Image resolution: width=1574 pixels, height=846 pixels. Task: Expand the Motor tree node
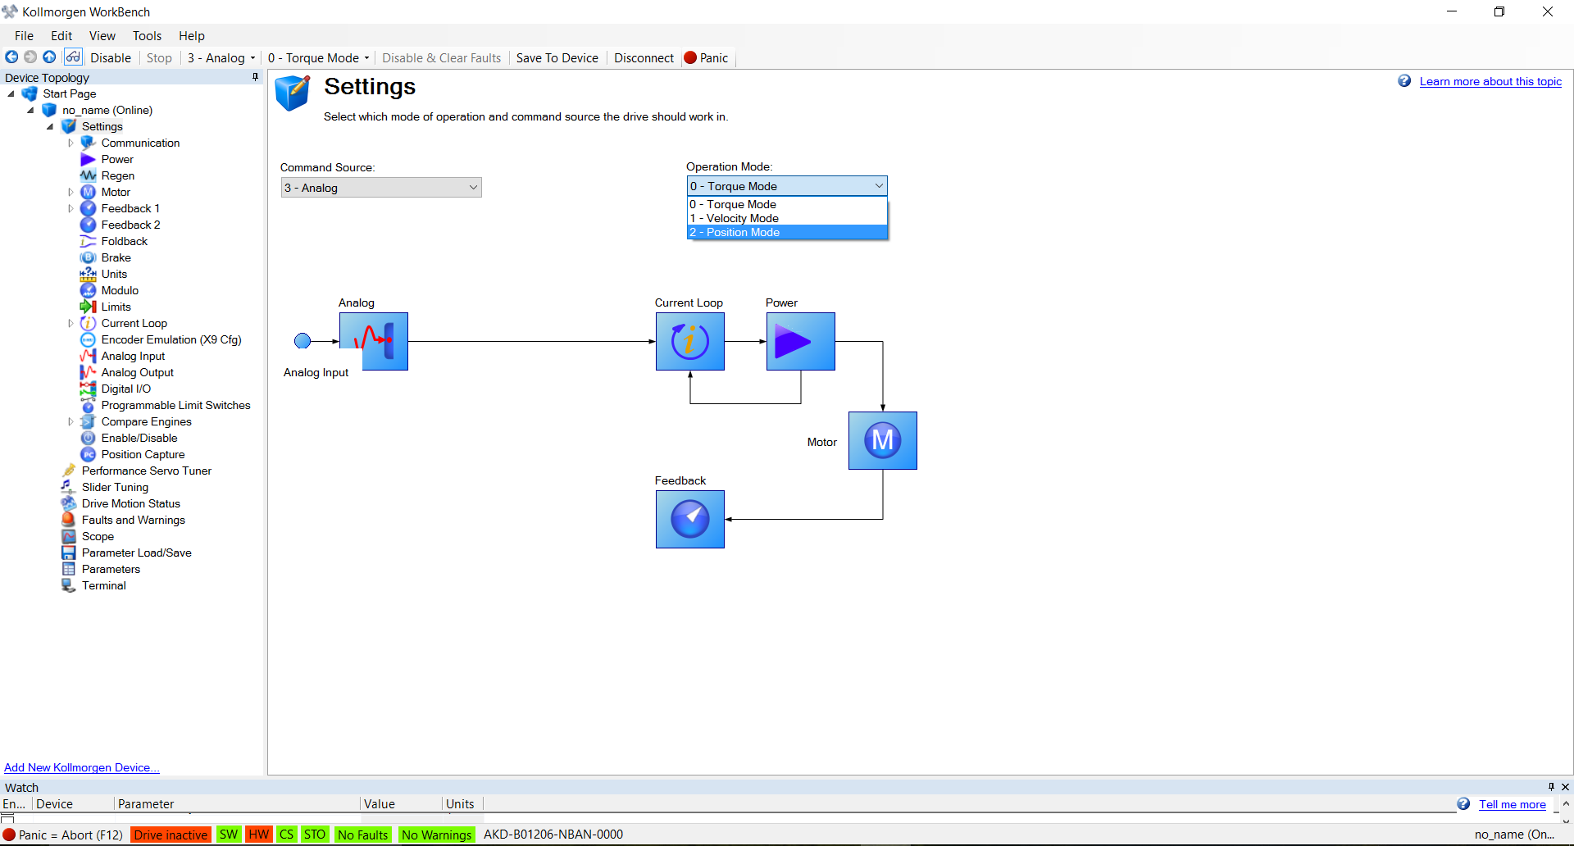click(x=71, y=192)
